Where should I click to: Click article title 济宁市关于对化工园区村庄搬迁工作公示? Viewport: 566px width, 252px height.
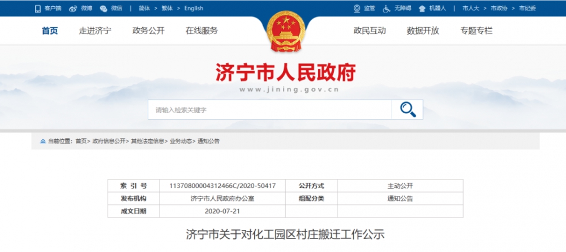[285, 234]
